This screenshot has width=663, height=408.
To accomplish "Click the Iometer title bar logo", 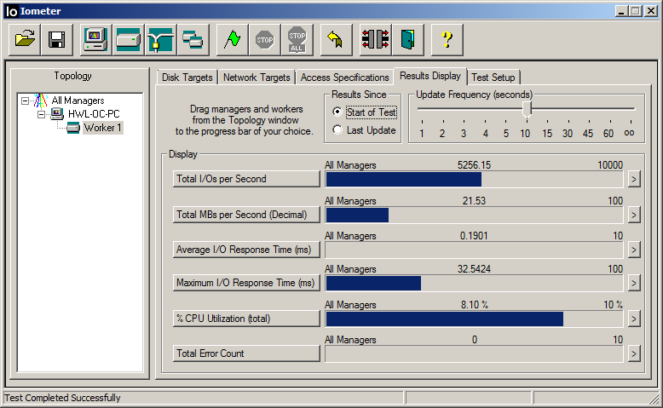I will click(x=11, y=11).
